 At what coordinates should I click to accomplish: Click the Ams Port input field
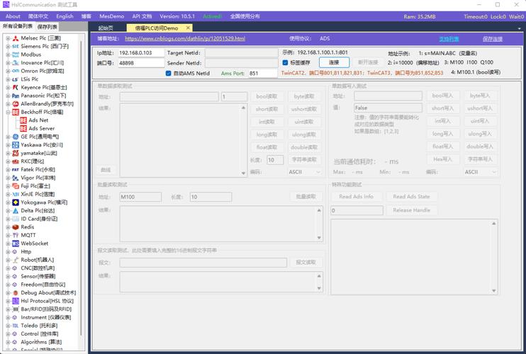coord(263,73)
